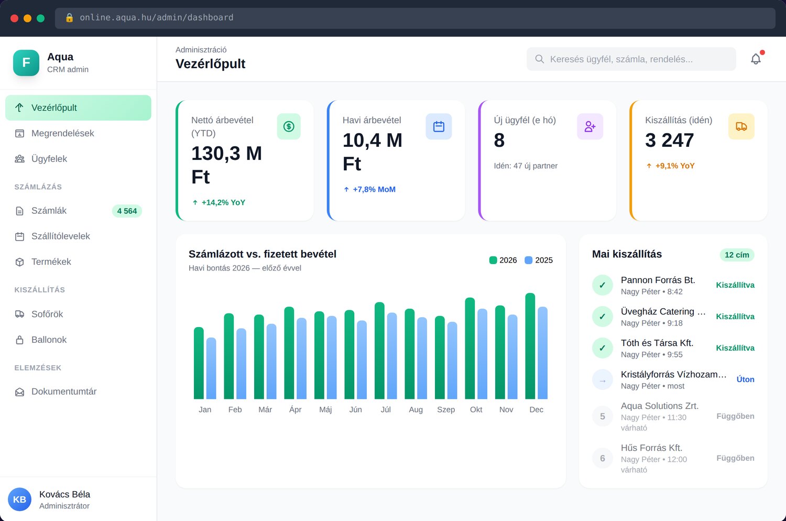Click the green December 2026 bar
Screen dimensions: 786x521
(x=530, y=346)
